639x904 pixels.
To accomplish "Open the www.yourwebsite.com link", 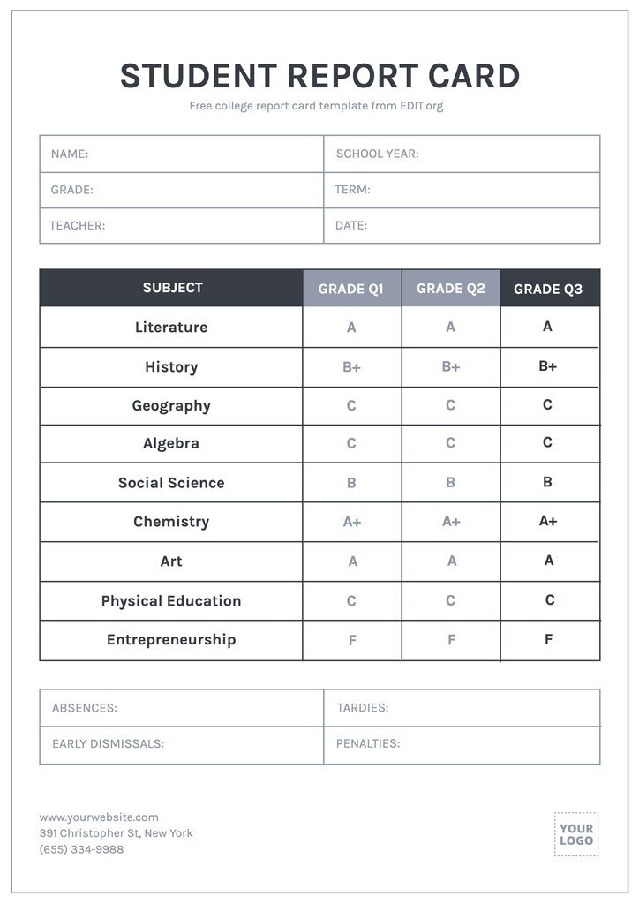I will click(99, 817).
